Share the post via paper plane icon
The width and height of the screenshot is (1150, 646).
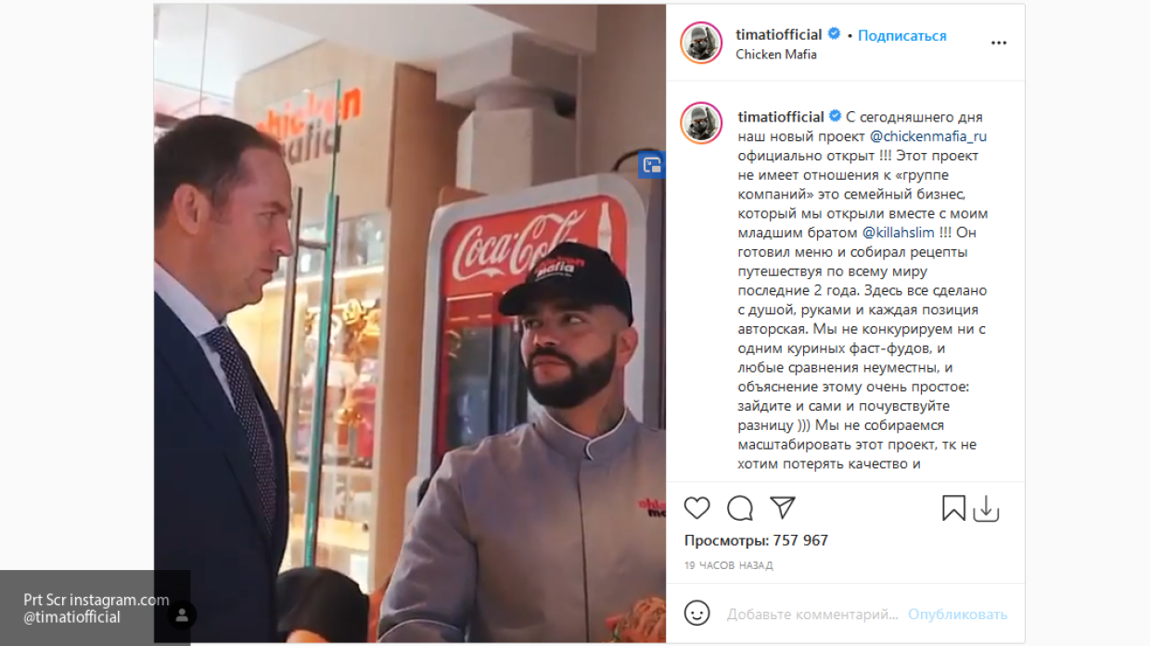click(783, 507)
